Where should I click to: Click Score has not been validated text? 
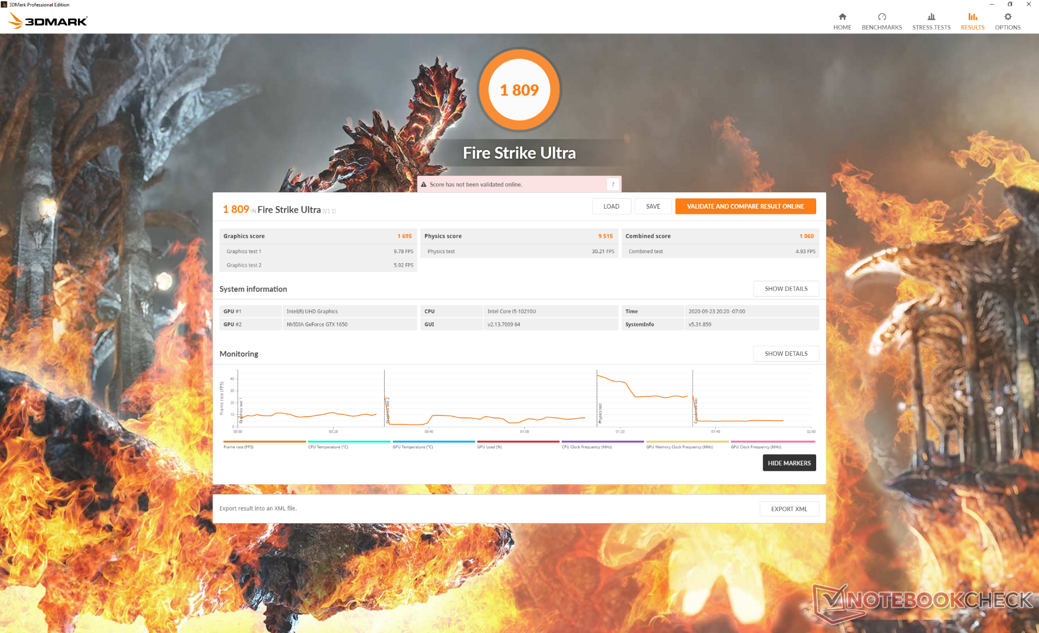pos(476,185)
